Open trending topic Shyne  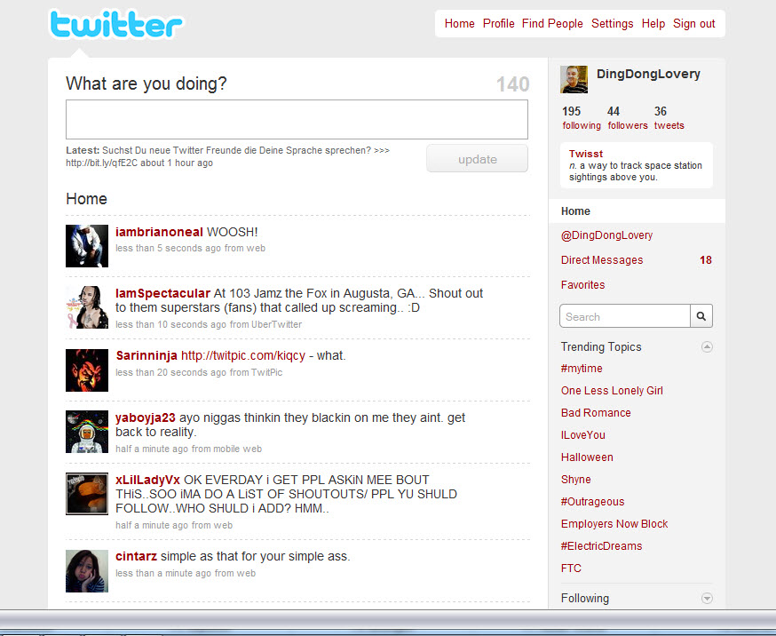pyautogui.click(x=576, y=480)
